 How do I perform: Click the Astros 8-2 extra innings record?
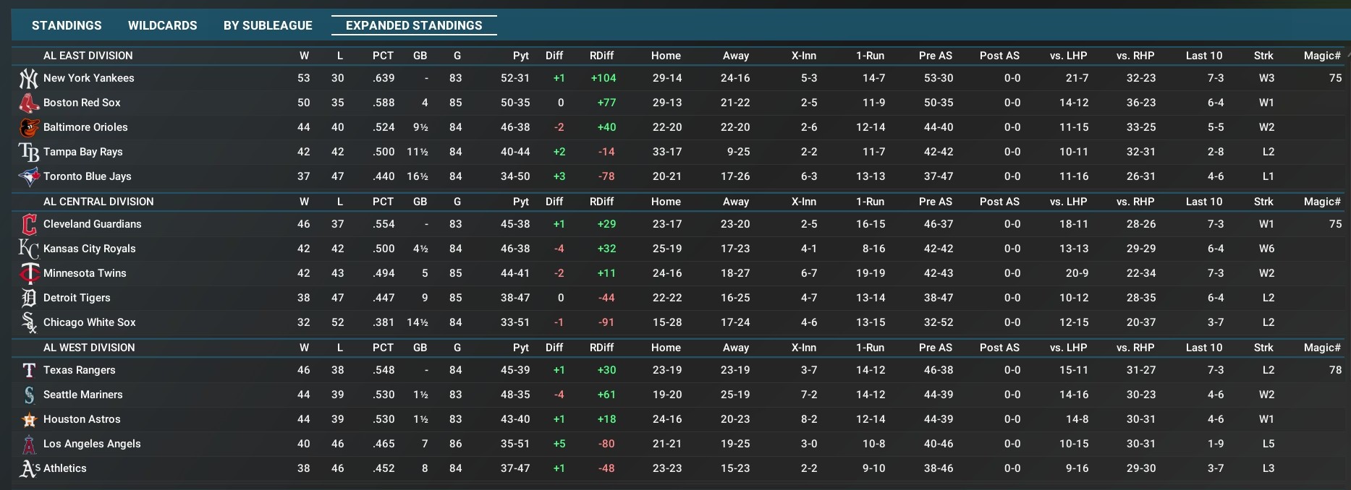(809, 419)
